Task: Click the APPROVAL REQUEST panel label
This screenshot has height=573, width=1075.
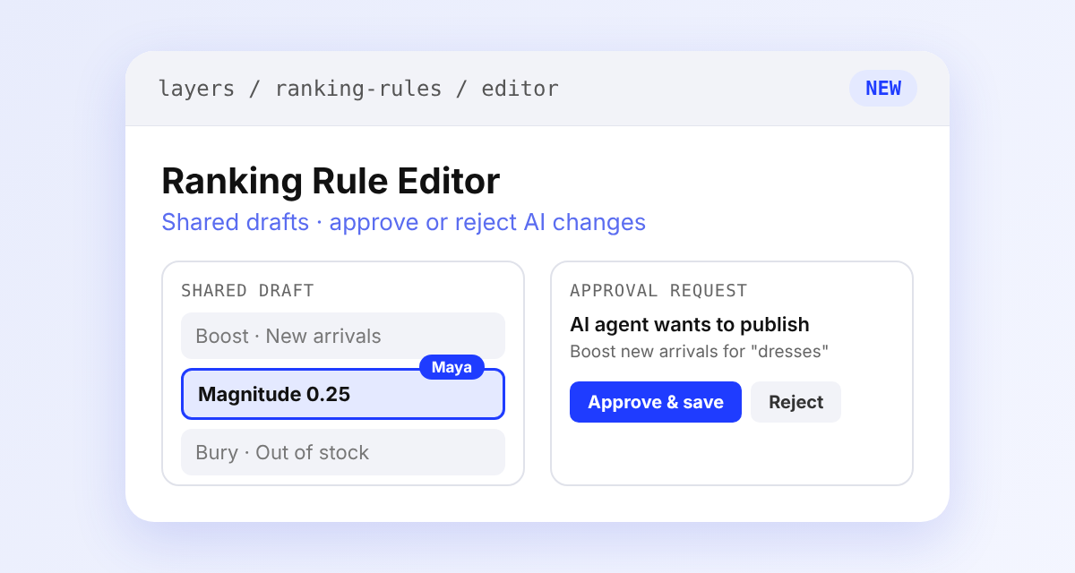Action: click(x=658, y=290)
